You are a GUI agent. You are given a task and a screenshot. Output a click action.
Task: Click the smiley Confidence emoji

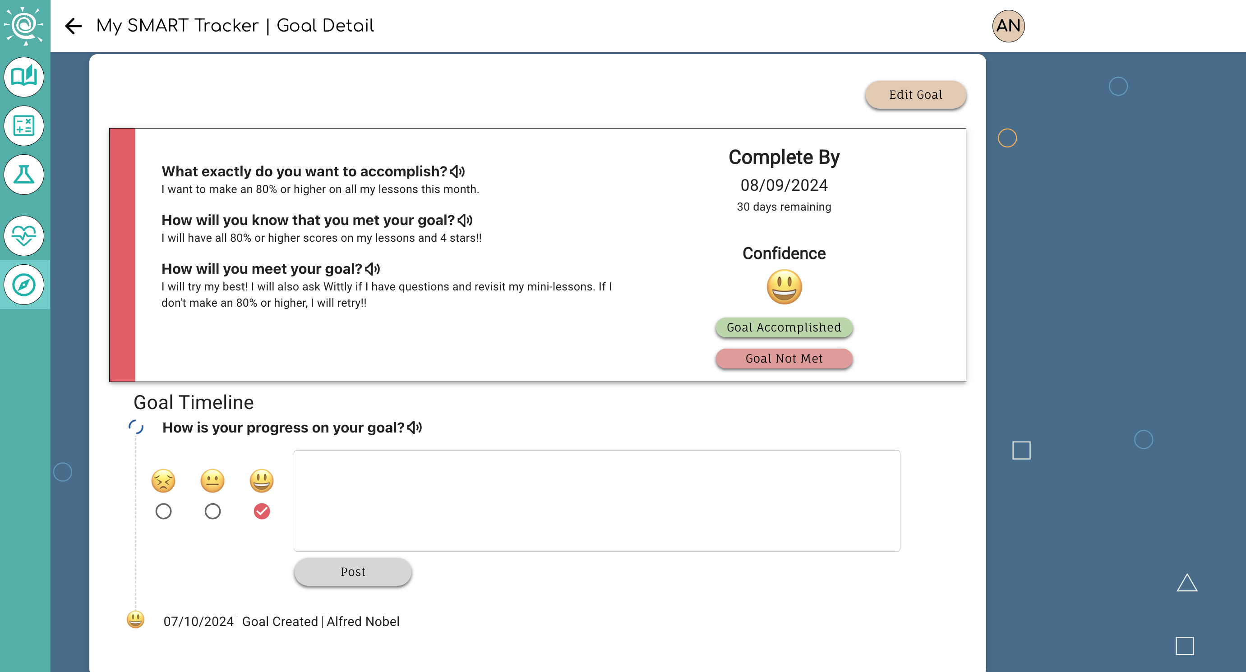(x=784, y=286)
